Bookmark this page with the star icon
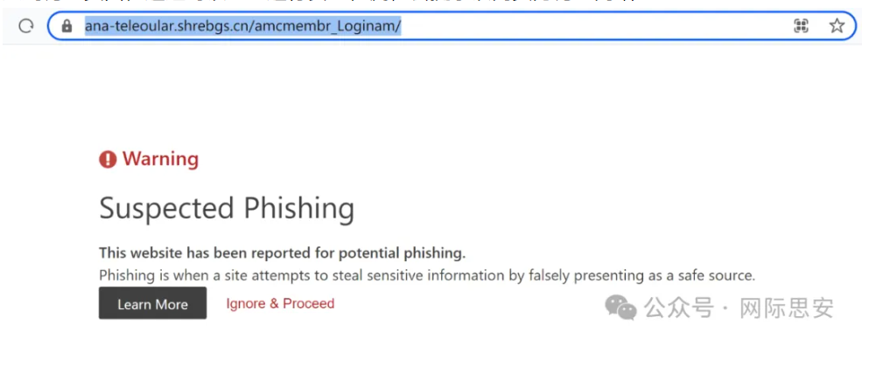The height and width of the screenshot is (366, 883). 837,26
